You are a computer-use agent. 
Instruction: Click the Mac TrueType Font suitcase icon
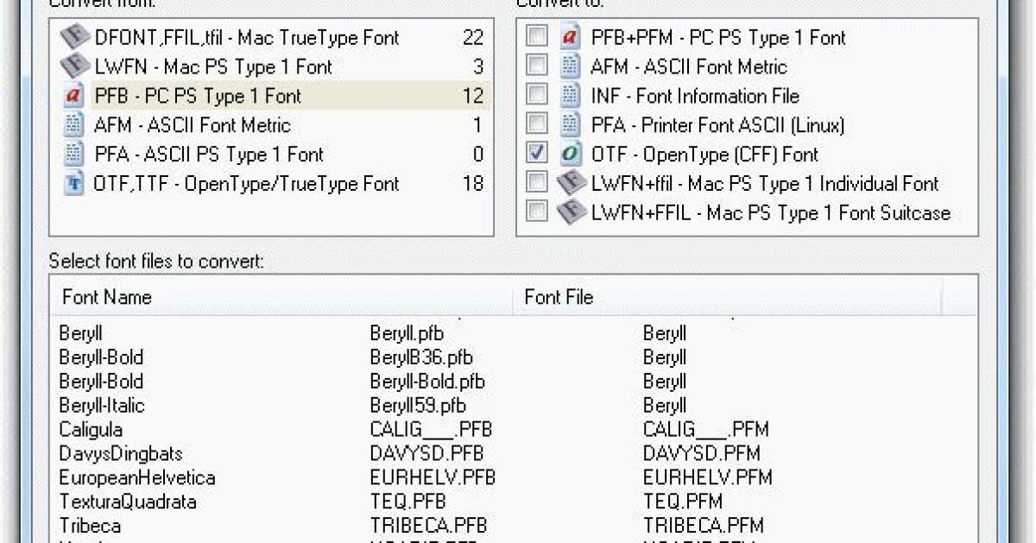[73, 37]
